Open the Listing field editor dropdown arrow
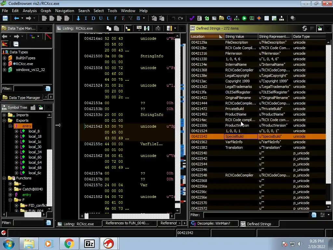The width and height of the screenshot is (333, 250). coord(175,28)
